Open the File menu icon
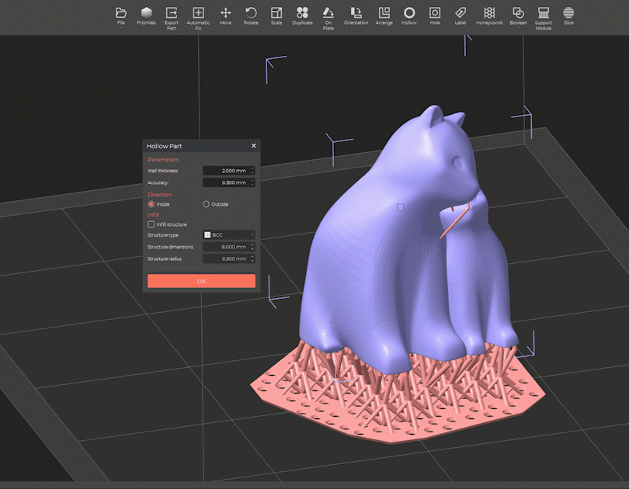The width and height of the screenshot is (629, 489). point(120,14)
